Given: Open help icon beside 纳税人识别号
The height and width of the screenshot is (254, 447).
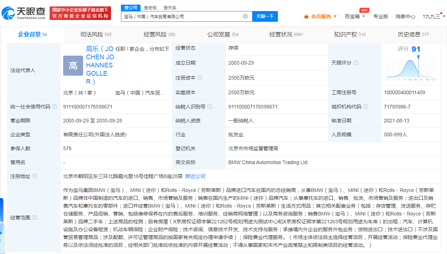Looking at the screenshot, I should pos(210,107).
